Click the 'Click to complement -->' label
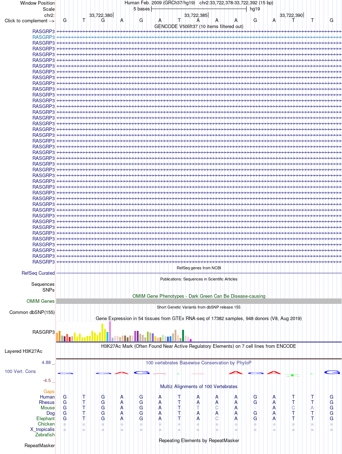Screen dimensions: 342x454 pyautogui.click(x=30, y=21)
